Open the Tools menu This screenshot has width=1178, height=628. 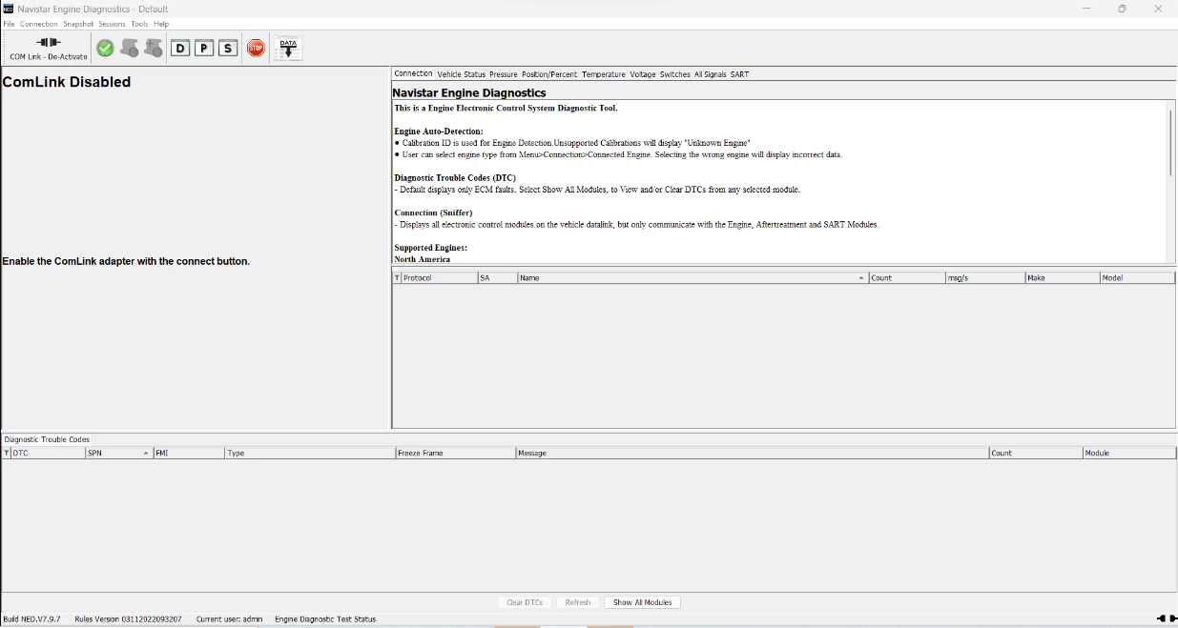(x=139, y=23)
